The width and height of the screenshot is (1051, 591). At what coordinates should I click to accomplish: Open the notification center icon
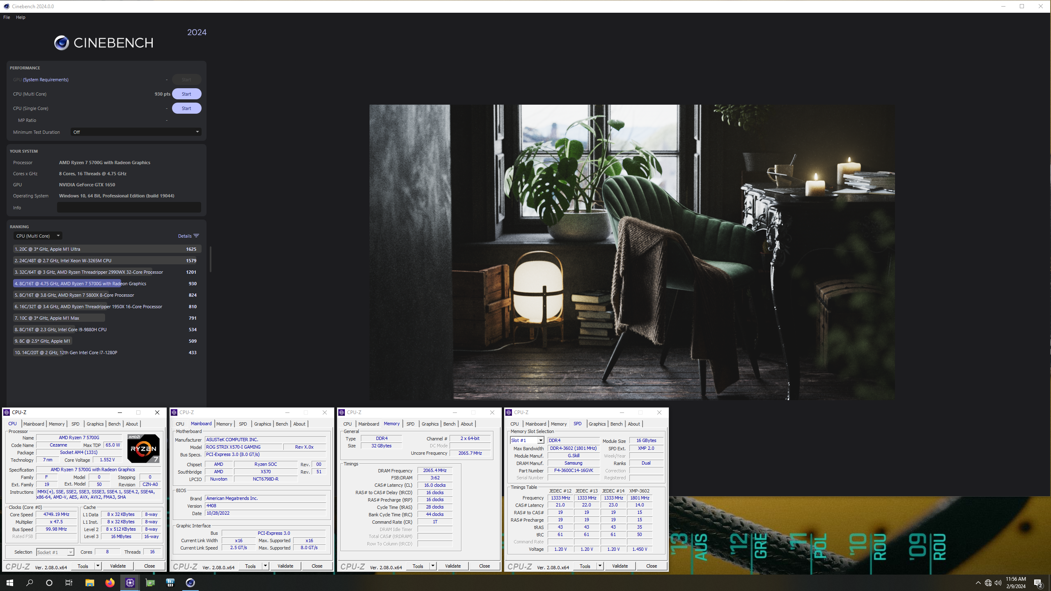pos(1038,583)
